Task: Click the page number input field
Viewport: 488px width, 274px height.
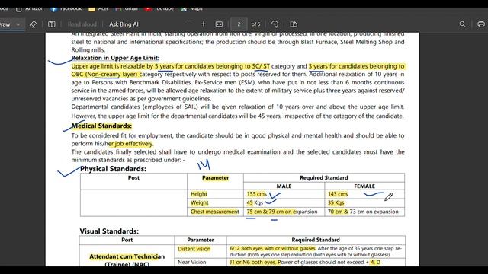Action: 239,24
